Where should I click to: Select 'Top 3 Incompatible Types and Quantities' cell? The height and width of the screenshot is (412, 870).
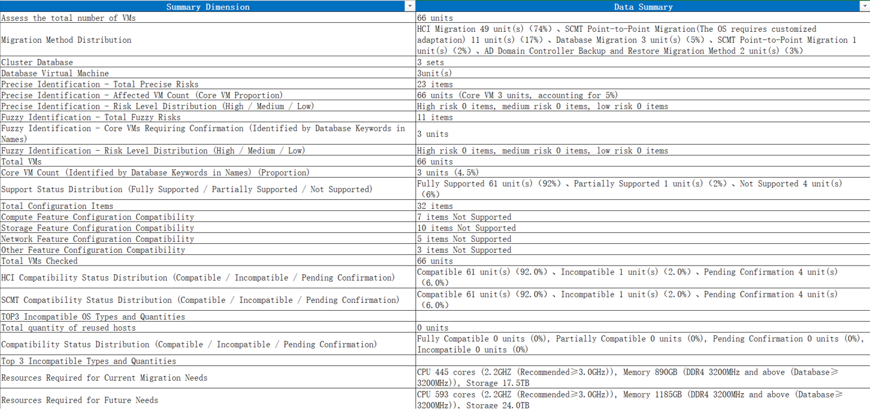[x=207, y=361]
